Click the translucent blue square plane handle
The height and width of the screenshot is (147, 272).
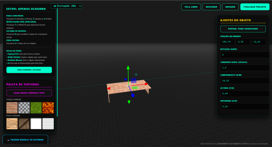[133, 81]
